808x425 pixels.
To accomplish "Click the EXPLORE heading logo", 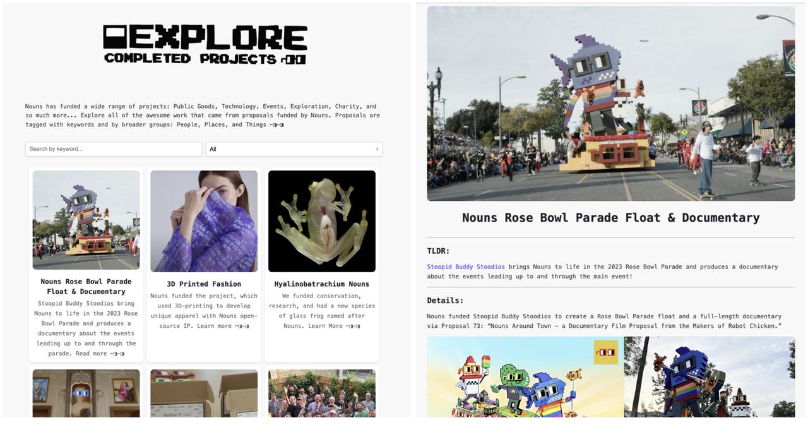I will 218,37.
